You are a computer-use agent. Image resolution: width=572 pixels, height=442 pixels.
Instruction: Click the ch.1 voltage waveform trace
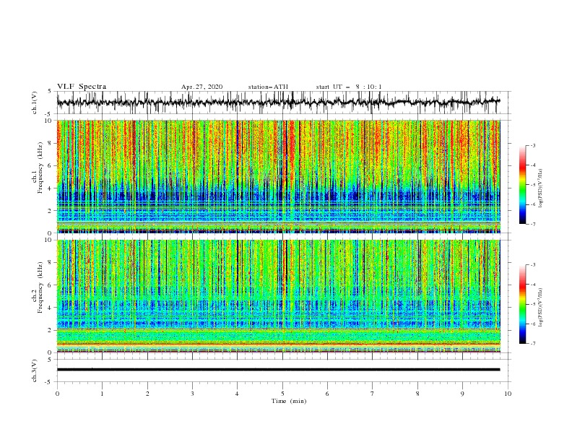point(278,103)
